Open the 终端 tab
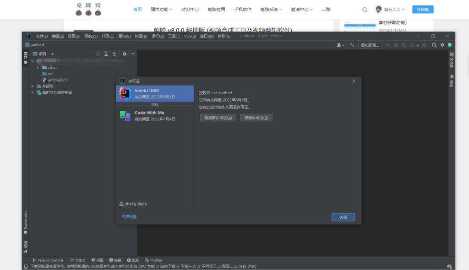469x270 pixels. point(115,260)
